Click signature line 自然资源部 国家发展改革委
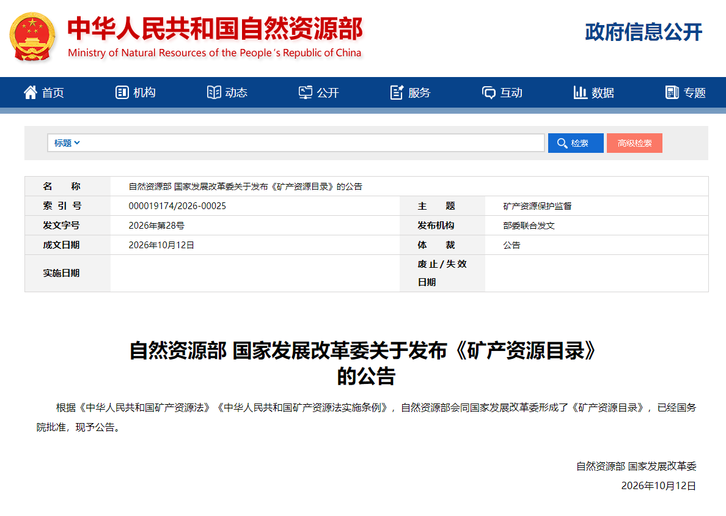This screenshot has width=726, height=516. pos(636,466)
